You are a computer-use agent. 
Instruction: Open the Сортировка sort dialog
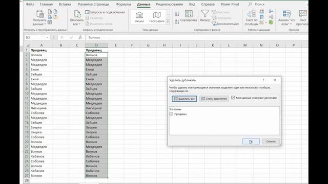click(189, 16)
